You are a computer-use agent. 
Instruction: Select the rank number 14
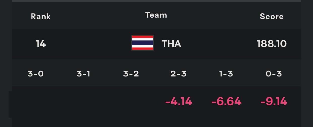click(41, 44)
